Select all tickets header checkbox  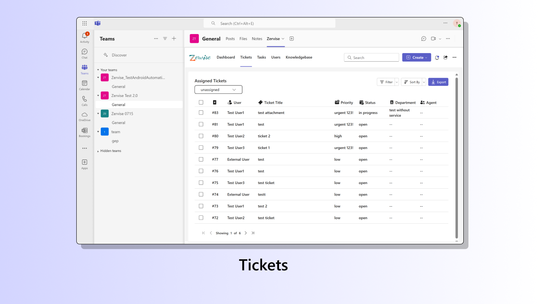pyautogui.click(x=201, y=103)
